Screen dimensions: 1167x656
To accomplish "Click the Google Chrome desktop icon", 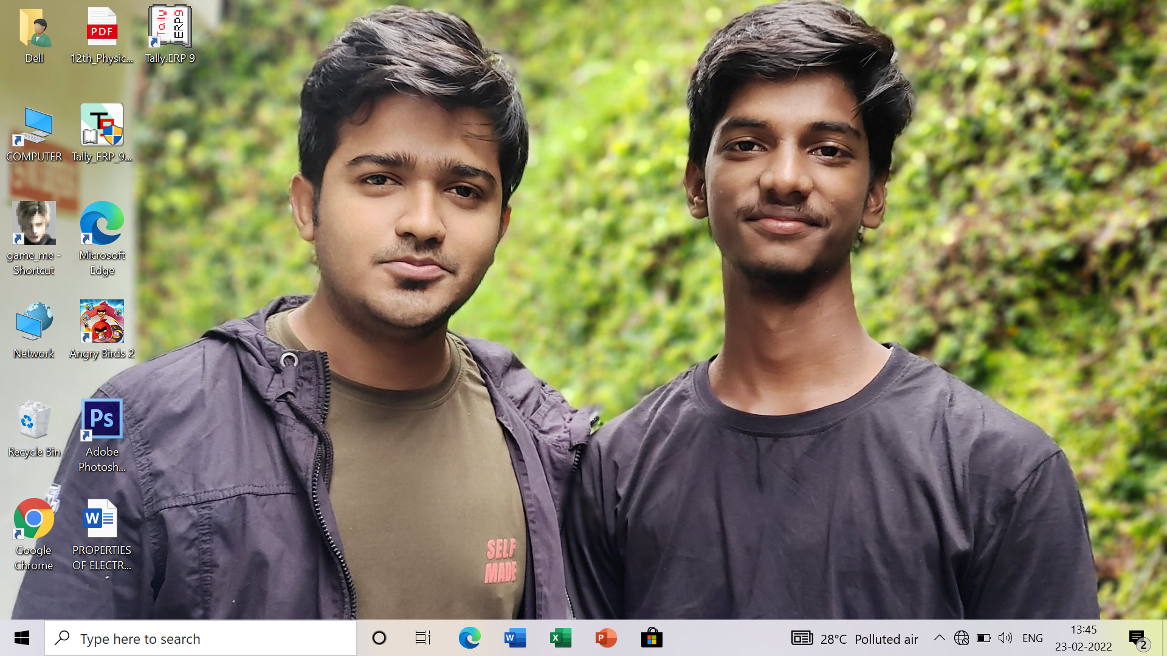I will click(34, 519).
